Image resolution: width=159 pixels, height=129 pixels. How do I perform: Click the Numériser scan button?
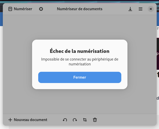(x=20, y=9)
